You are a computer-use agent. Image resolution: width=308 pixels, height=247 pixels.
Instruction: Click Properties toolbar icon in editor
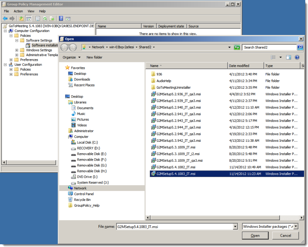point(37,18)
